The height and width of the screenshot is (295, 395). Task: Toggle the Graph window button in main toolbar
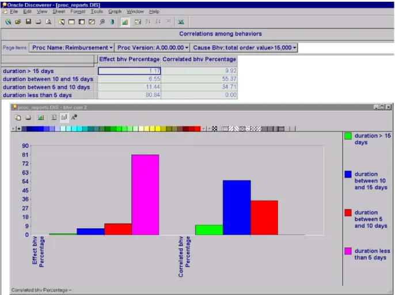pos(125,22)
